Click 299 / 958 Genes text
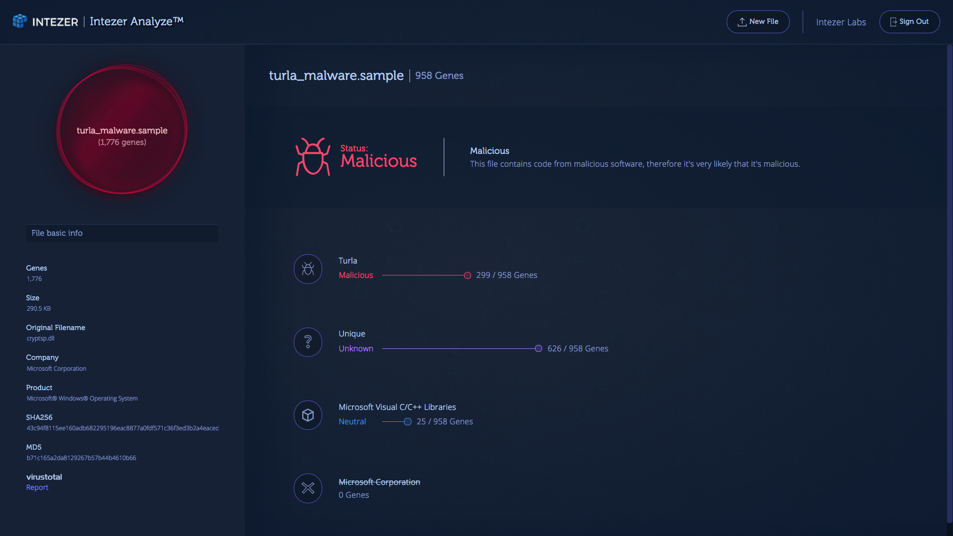This screenshot has height=536, width=953. coord(507,275)
